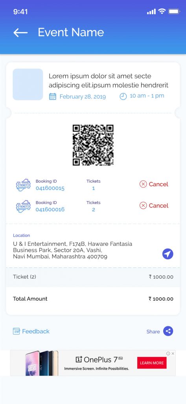Tap the back arrow icon
The width and height of the screenshot is (186, 404).
pos(20,33)
